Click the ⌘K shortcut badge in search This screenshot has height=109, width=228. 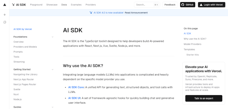click(156, 5)
